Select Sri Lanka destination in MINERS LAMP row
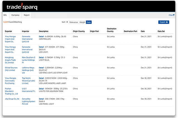This screenshot has height=118, width=178. [x=111, y=78]
